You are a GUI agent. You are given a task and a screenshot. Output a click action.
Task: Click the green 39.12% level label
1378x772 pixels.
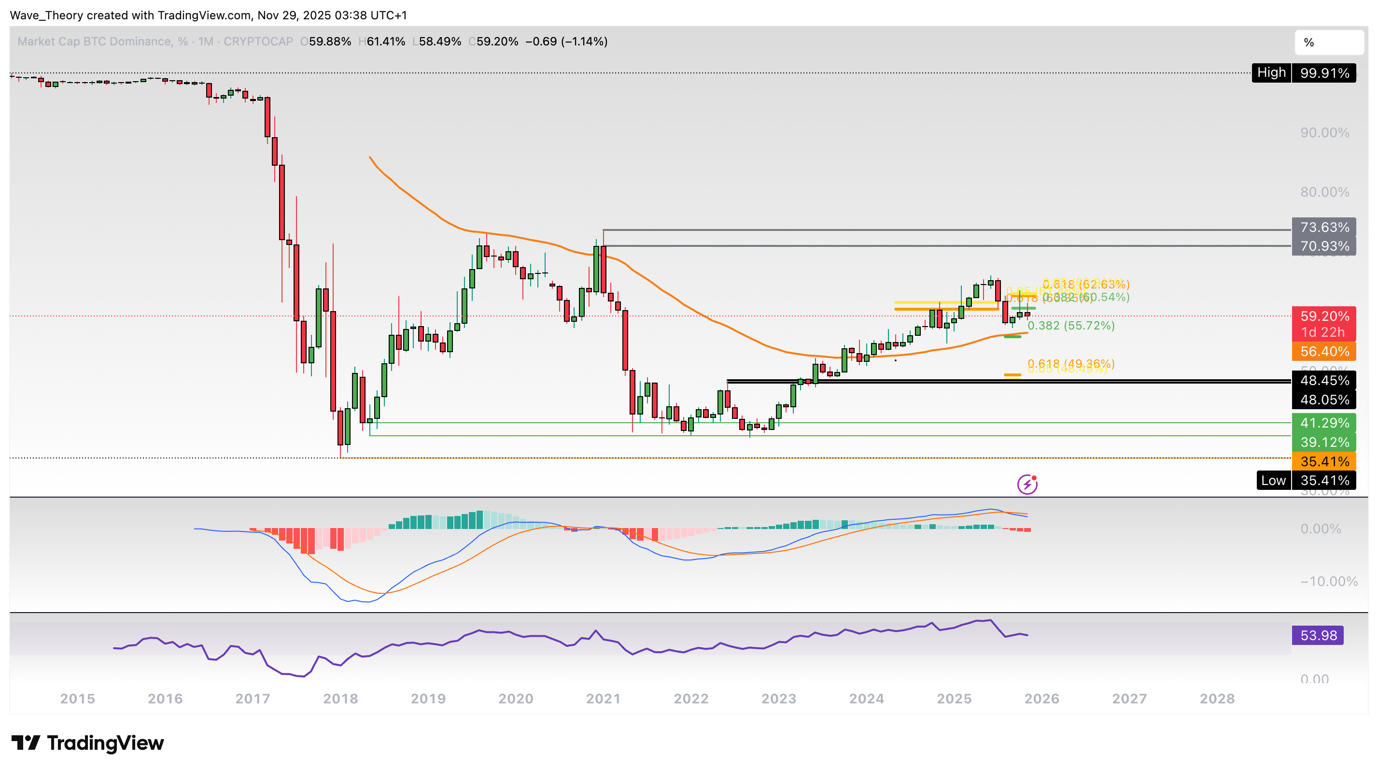1323,442
